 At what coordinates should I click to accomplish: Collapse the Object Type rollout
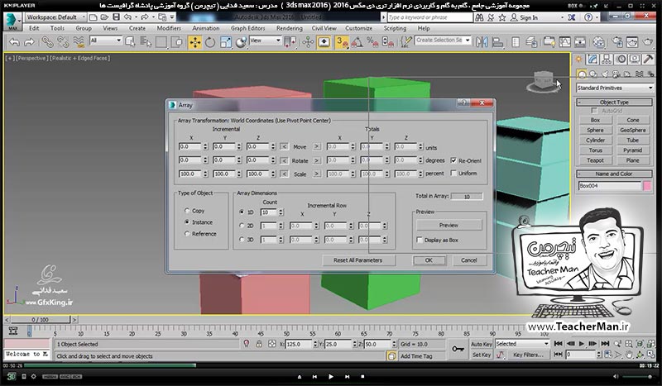click(x=614, y=102)
